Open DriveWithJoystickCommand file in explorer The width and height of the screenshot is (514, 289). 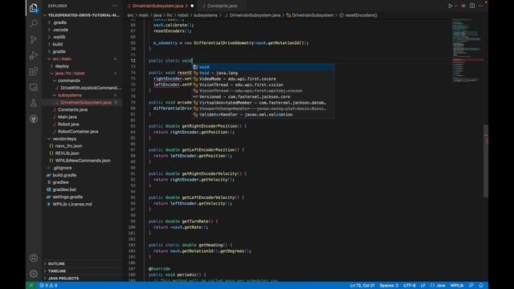(82, 88)
